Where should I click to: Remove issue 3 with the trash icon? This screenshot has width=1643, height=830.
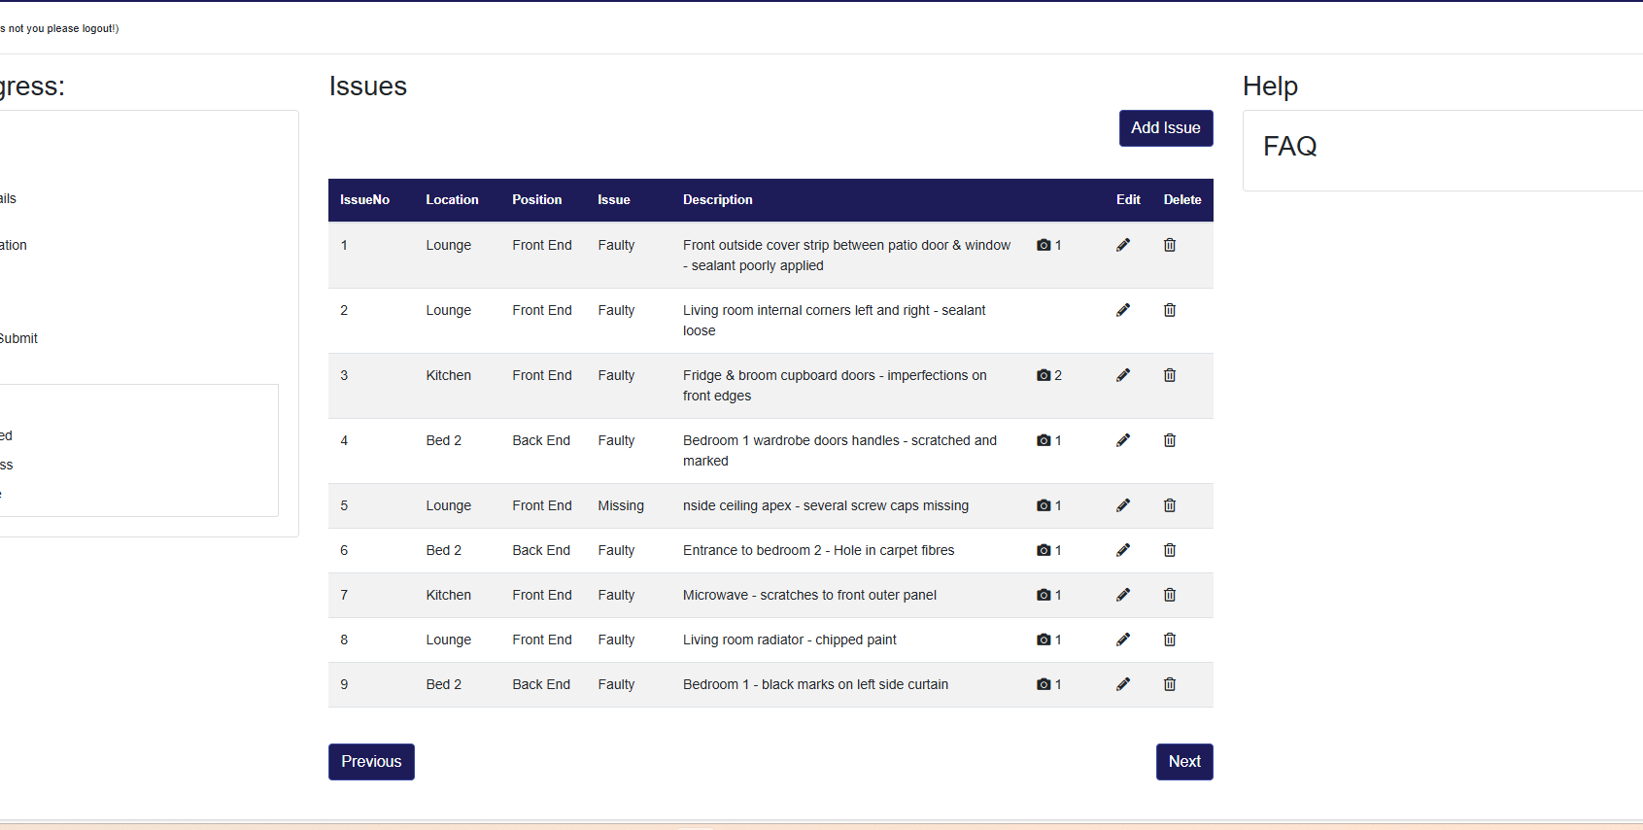click(x=1170, y=375)
